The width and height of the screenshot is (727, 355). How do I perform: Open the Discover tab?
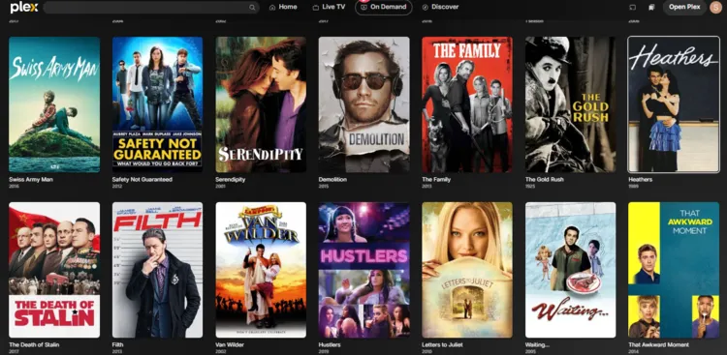(x=440, y=7)
